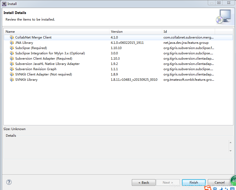This screenshot has width=236, height=190.
Task: Click the SVNKit Library feature icon
Action: pyautogui.click(x=12, y=79)
